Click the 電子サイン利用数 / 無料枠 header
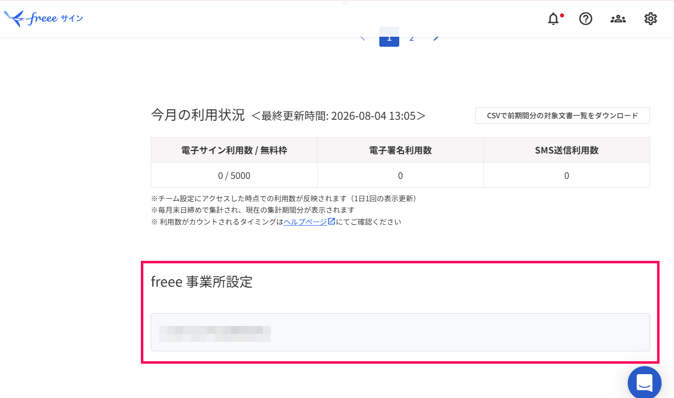The height and width of the screenshot is (398, 674). click(x=234, y=150)
